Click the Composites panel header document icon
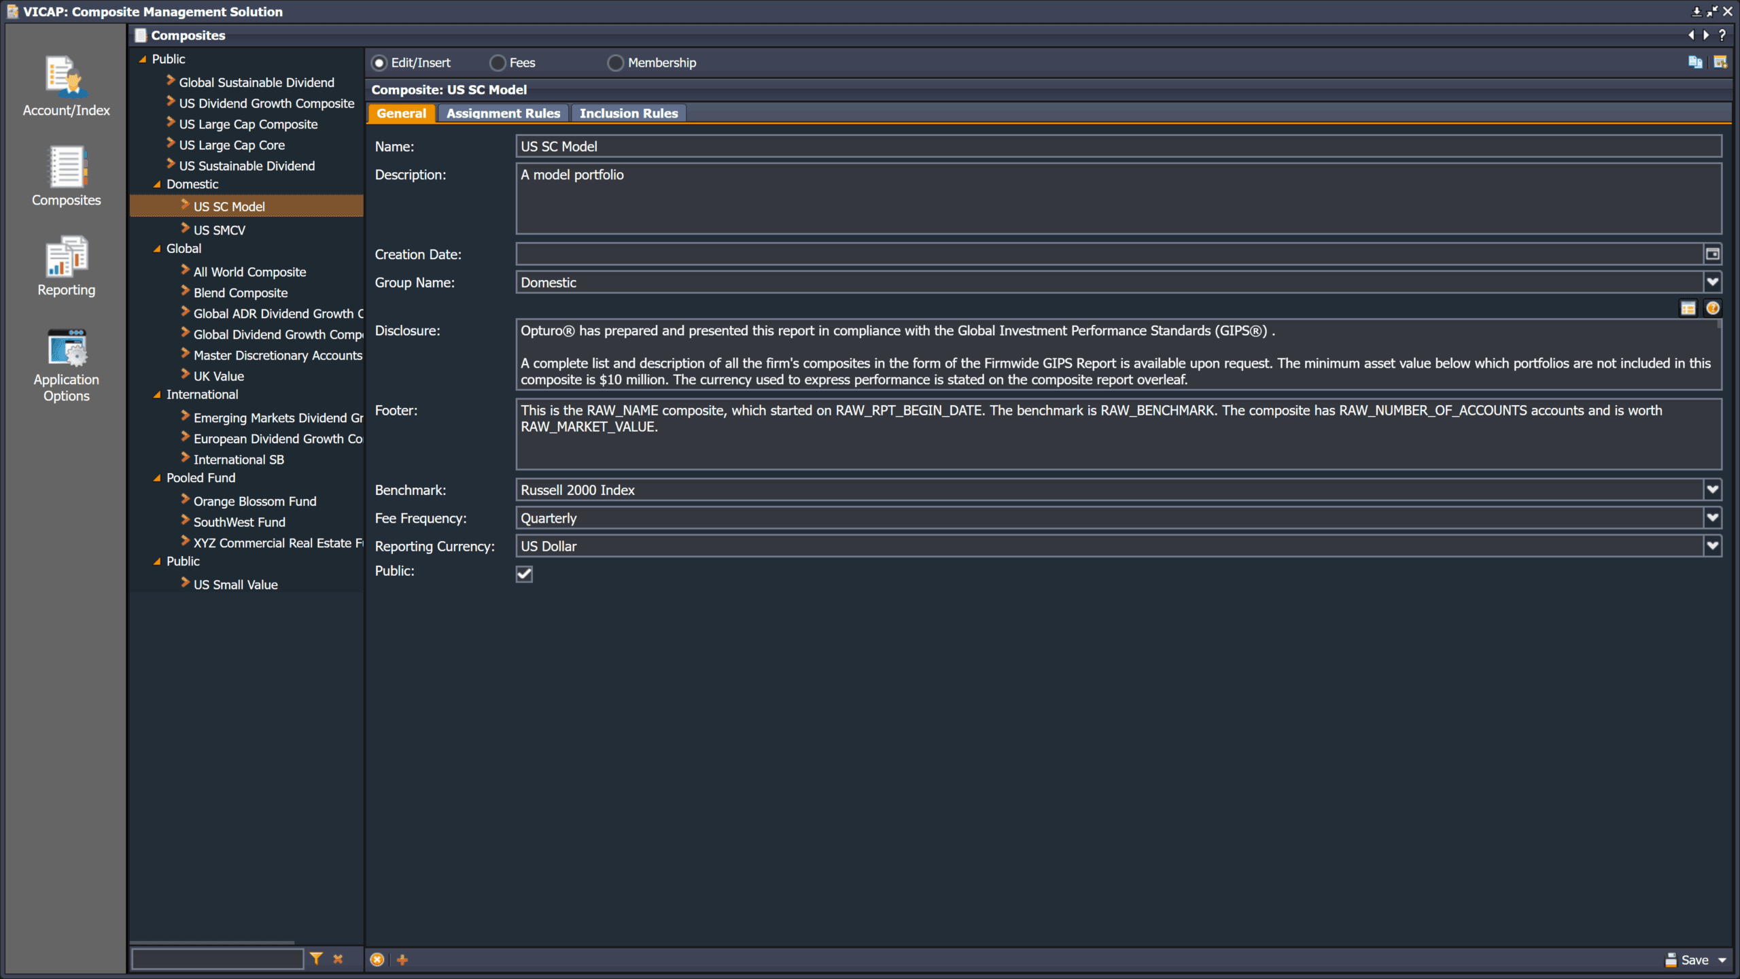Screen dimensions: 1740x979 click(141, 35)
